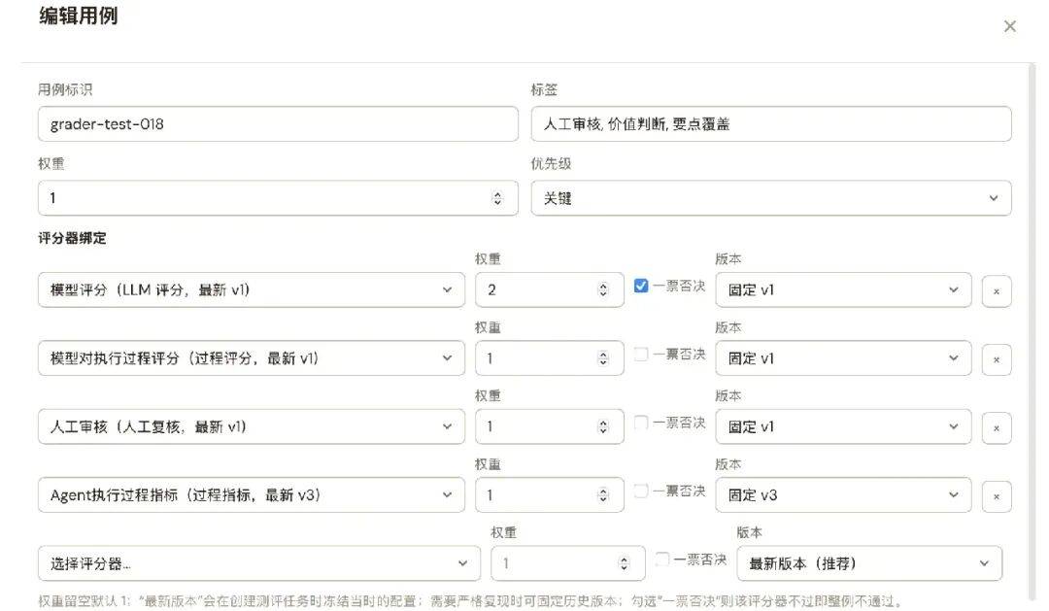
Task: Click weight stepper in 模型对执行过程评分 row
Action: click(603, 358)
